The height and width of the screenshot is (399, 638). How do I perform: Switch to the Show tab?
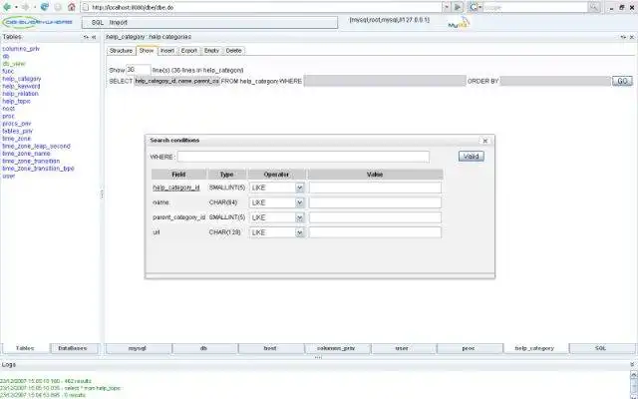pyautogui.click(x=147, y=51)
